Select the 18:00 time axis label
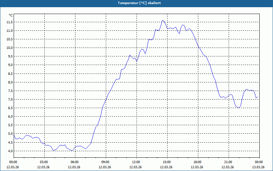Viewport: 273px width, 171px height. coord(198,162)
